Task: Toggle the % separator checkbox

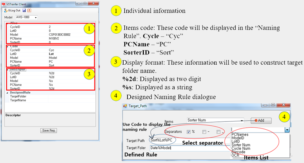Action: pyautogui.click(x=189, y=132)
